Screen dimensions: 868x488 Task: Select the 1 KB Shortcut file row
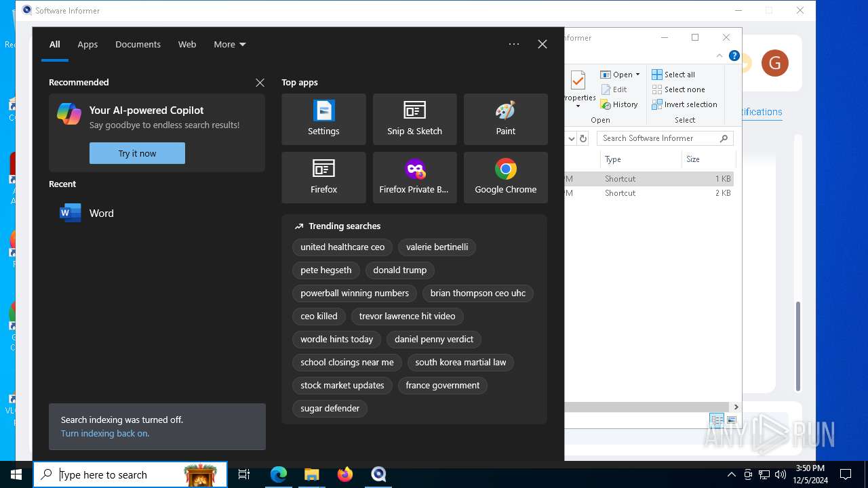pyautogui.click(x=649, y=179)
